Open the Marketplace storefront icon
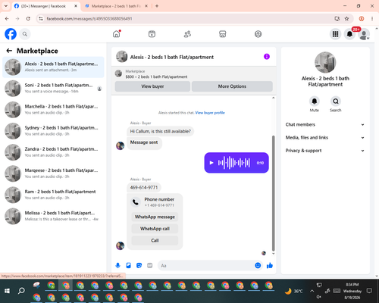Image resolution: width=379 pixels, height=303 pixels. [223, 34]
